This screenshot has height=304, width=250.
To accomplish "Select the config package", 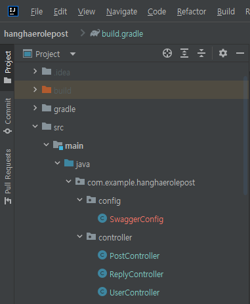I will [110, 201].
